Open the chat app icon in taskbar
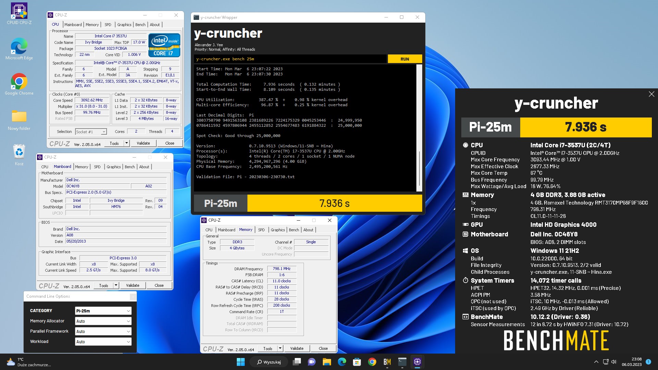The height and width of the screenshot is (370, 658). click(312, 362)
